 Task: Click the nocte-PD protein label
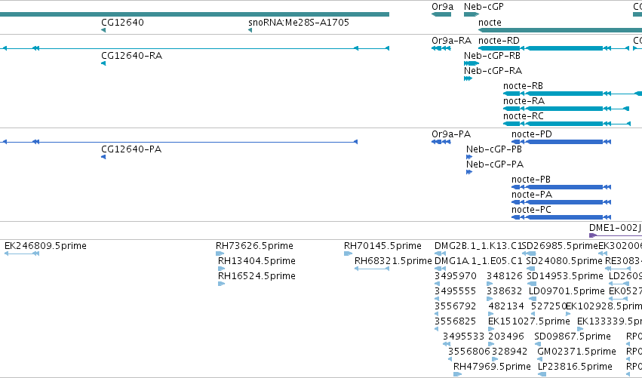click(x=531, y=134)
